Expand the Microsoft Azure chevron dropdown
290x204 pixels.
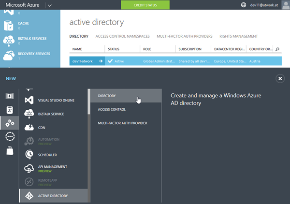pyautogui.click(x=50, y=5)
